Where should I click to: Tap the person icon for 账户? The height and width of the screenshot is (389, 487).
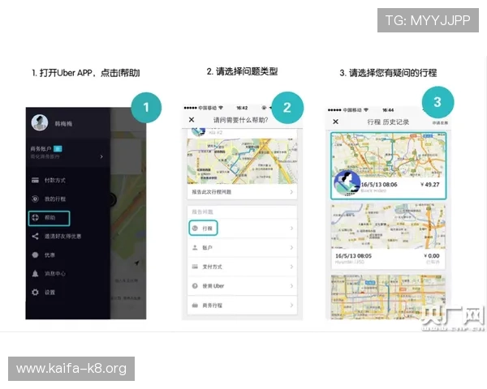click(195, 247)
